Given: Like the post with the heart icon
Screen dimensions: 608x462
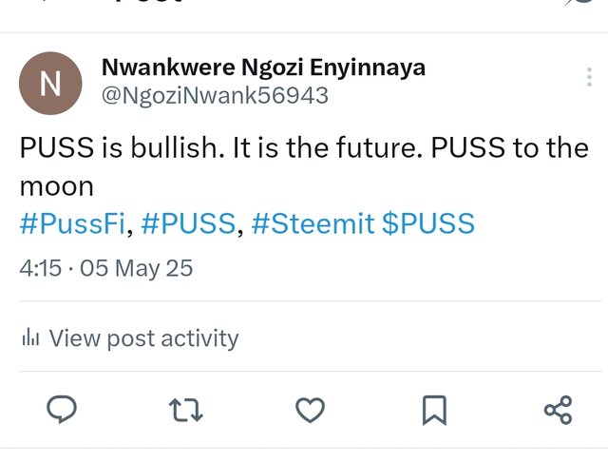Looking at the screenshot, I should (x=311, y=410).
